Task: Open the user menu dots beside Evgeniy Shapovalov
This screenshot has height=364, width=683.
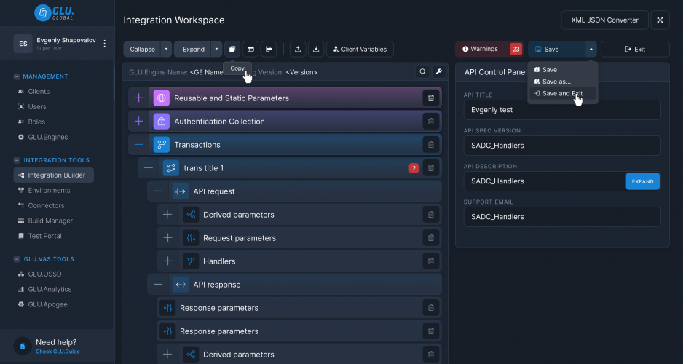Action: [105, 44]
